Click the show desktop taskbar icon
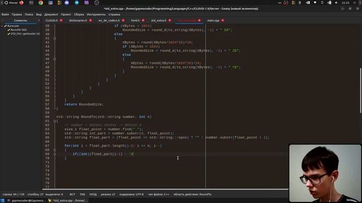This screenshot has height=203, width=362. (x=2, y=201)
